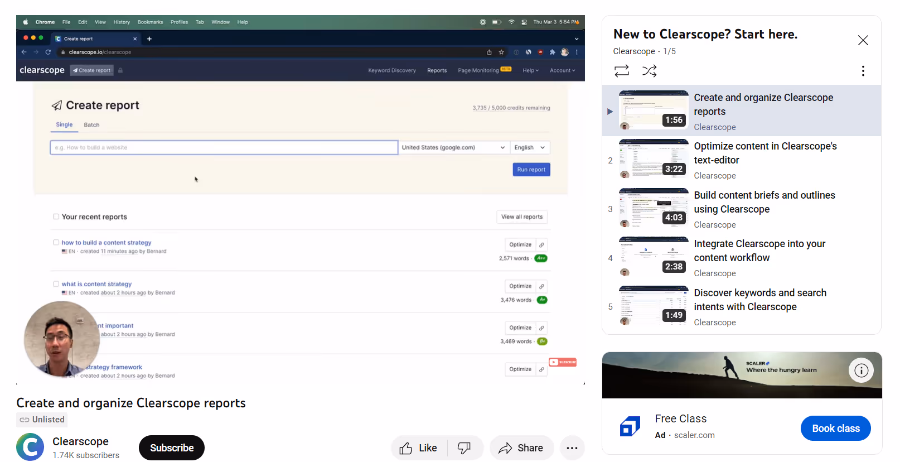Toggle playlist loop icon
This screenshot has width=900, height=462.
(x=622, y=71)
